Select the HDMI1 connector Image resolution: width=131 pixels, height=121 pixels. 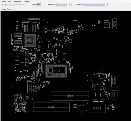click(x=115, y=81)
